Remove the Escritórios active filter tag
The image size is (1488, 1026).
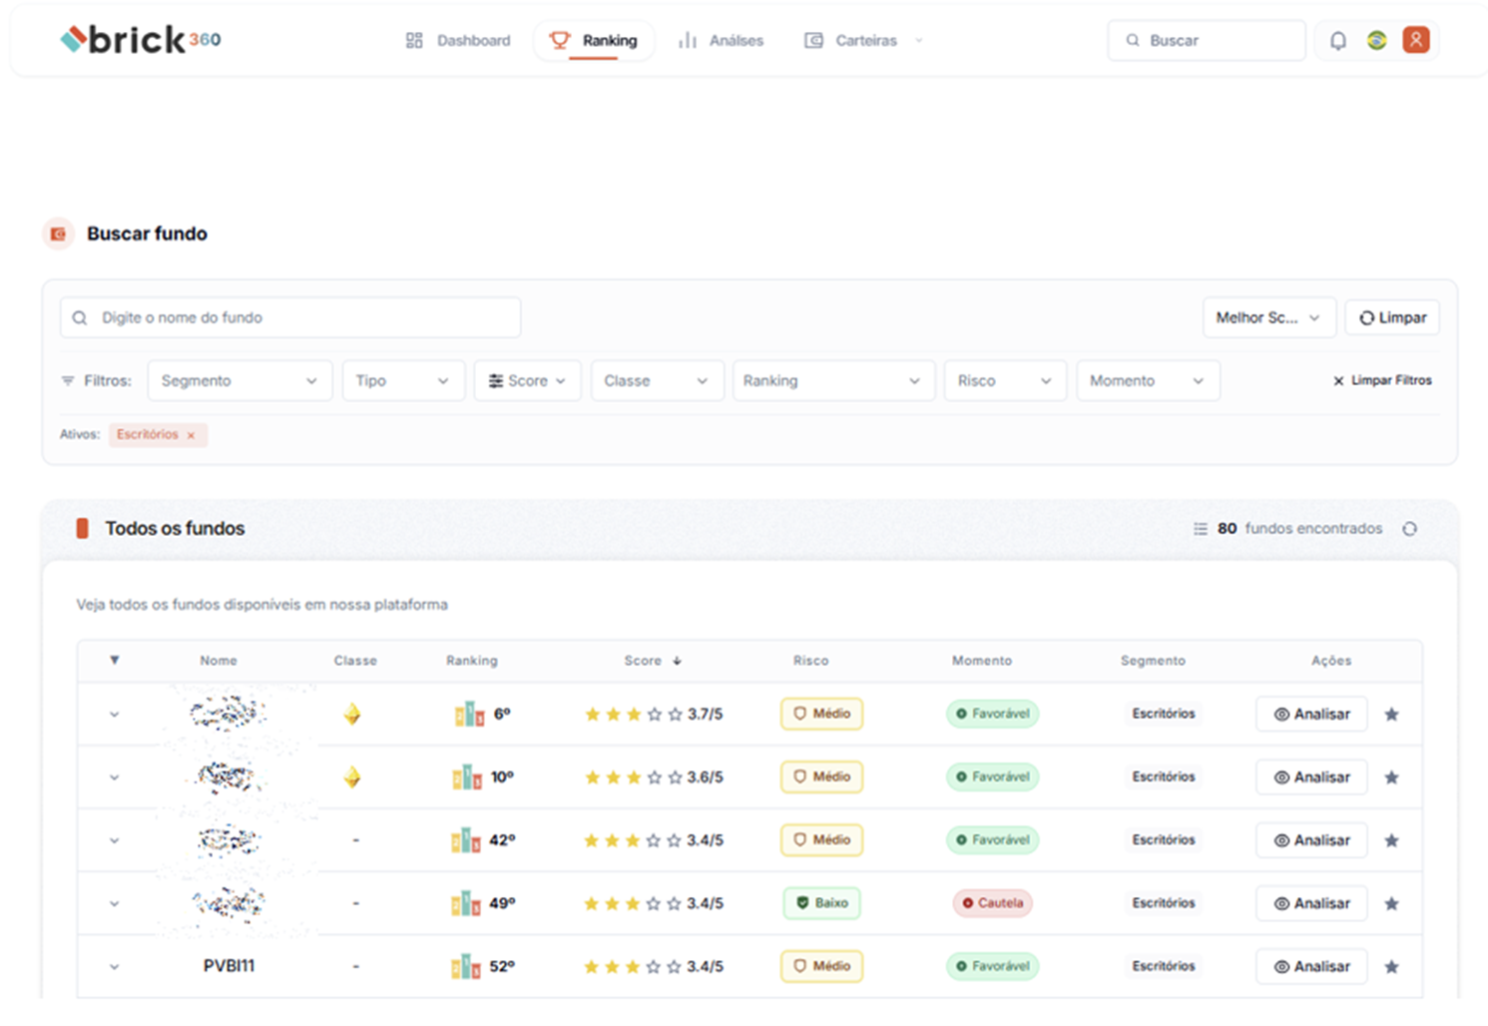click(191, 435)
